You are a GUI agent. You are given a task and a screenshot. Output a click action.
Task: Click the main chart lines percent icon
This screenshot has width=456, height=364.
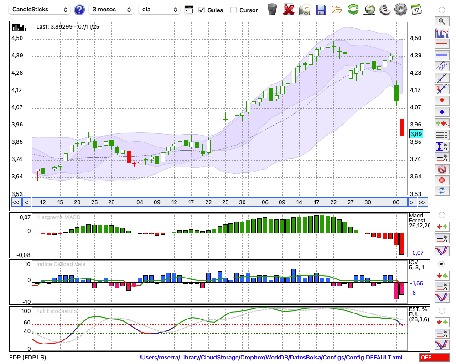pyautogui.click(x=442, y=157)
